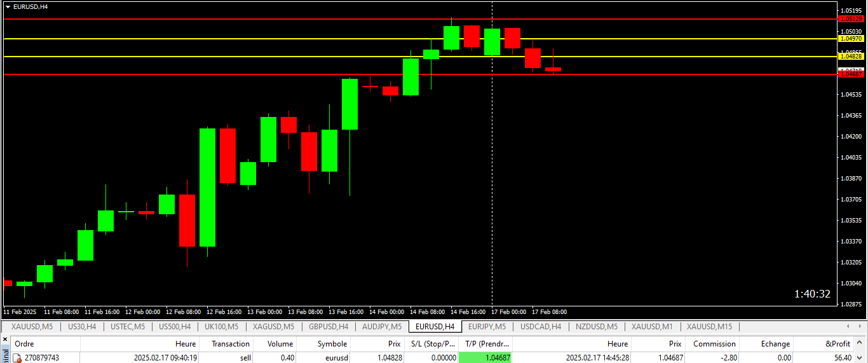Switch to the XAUUSD,M5 chart tab
This screenshot has width=868, height=363.
point(32,327)
